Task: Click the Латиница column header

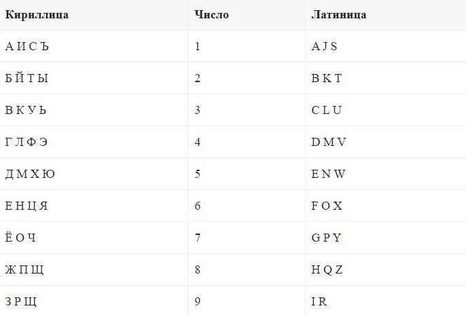Action: (x=386, y=15)
